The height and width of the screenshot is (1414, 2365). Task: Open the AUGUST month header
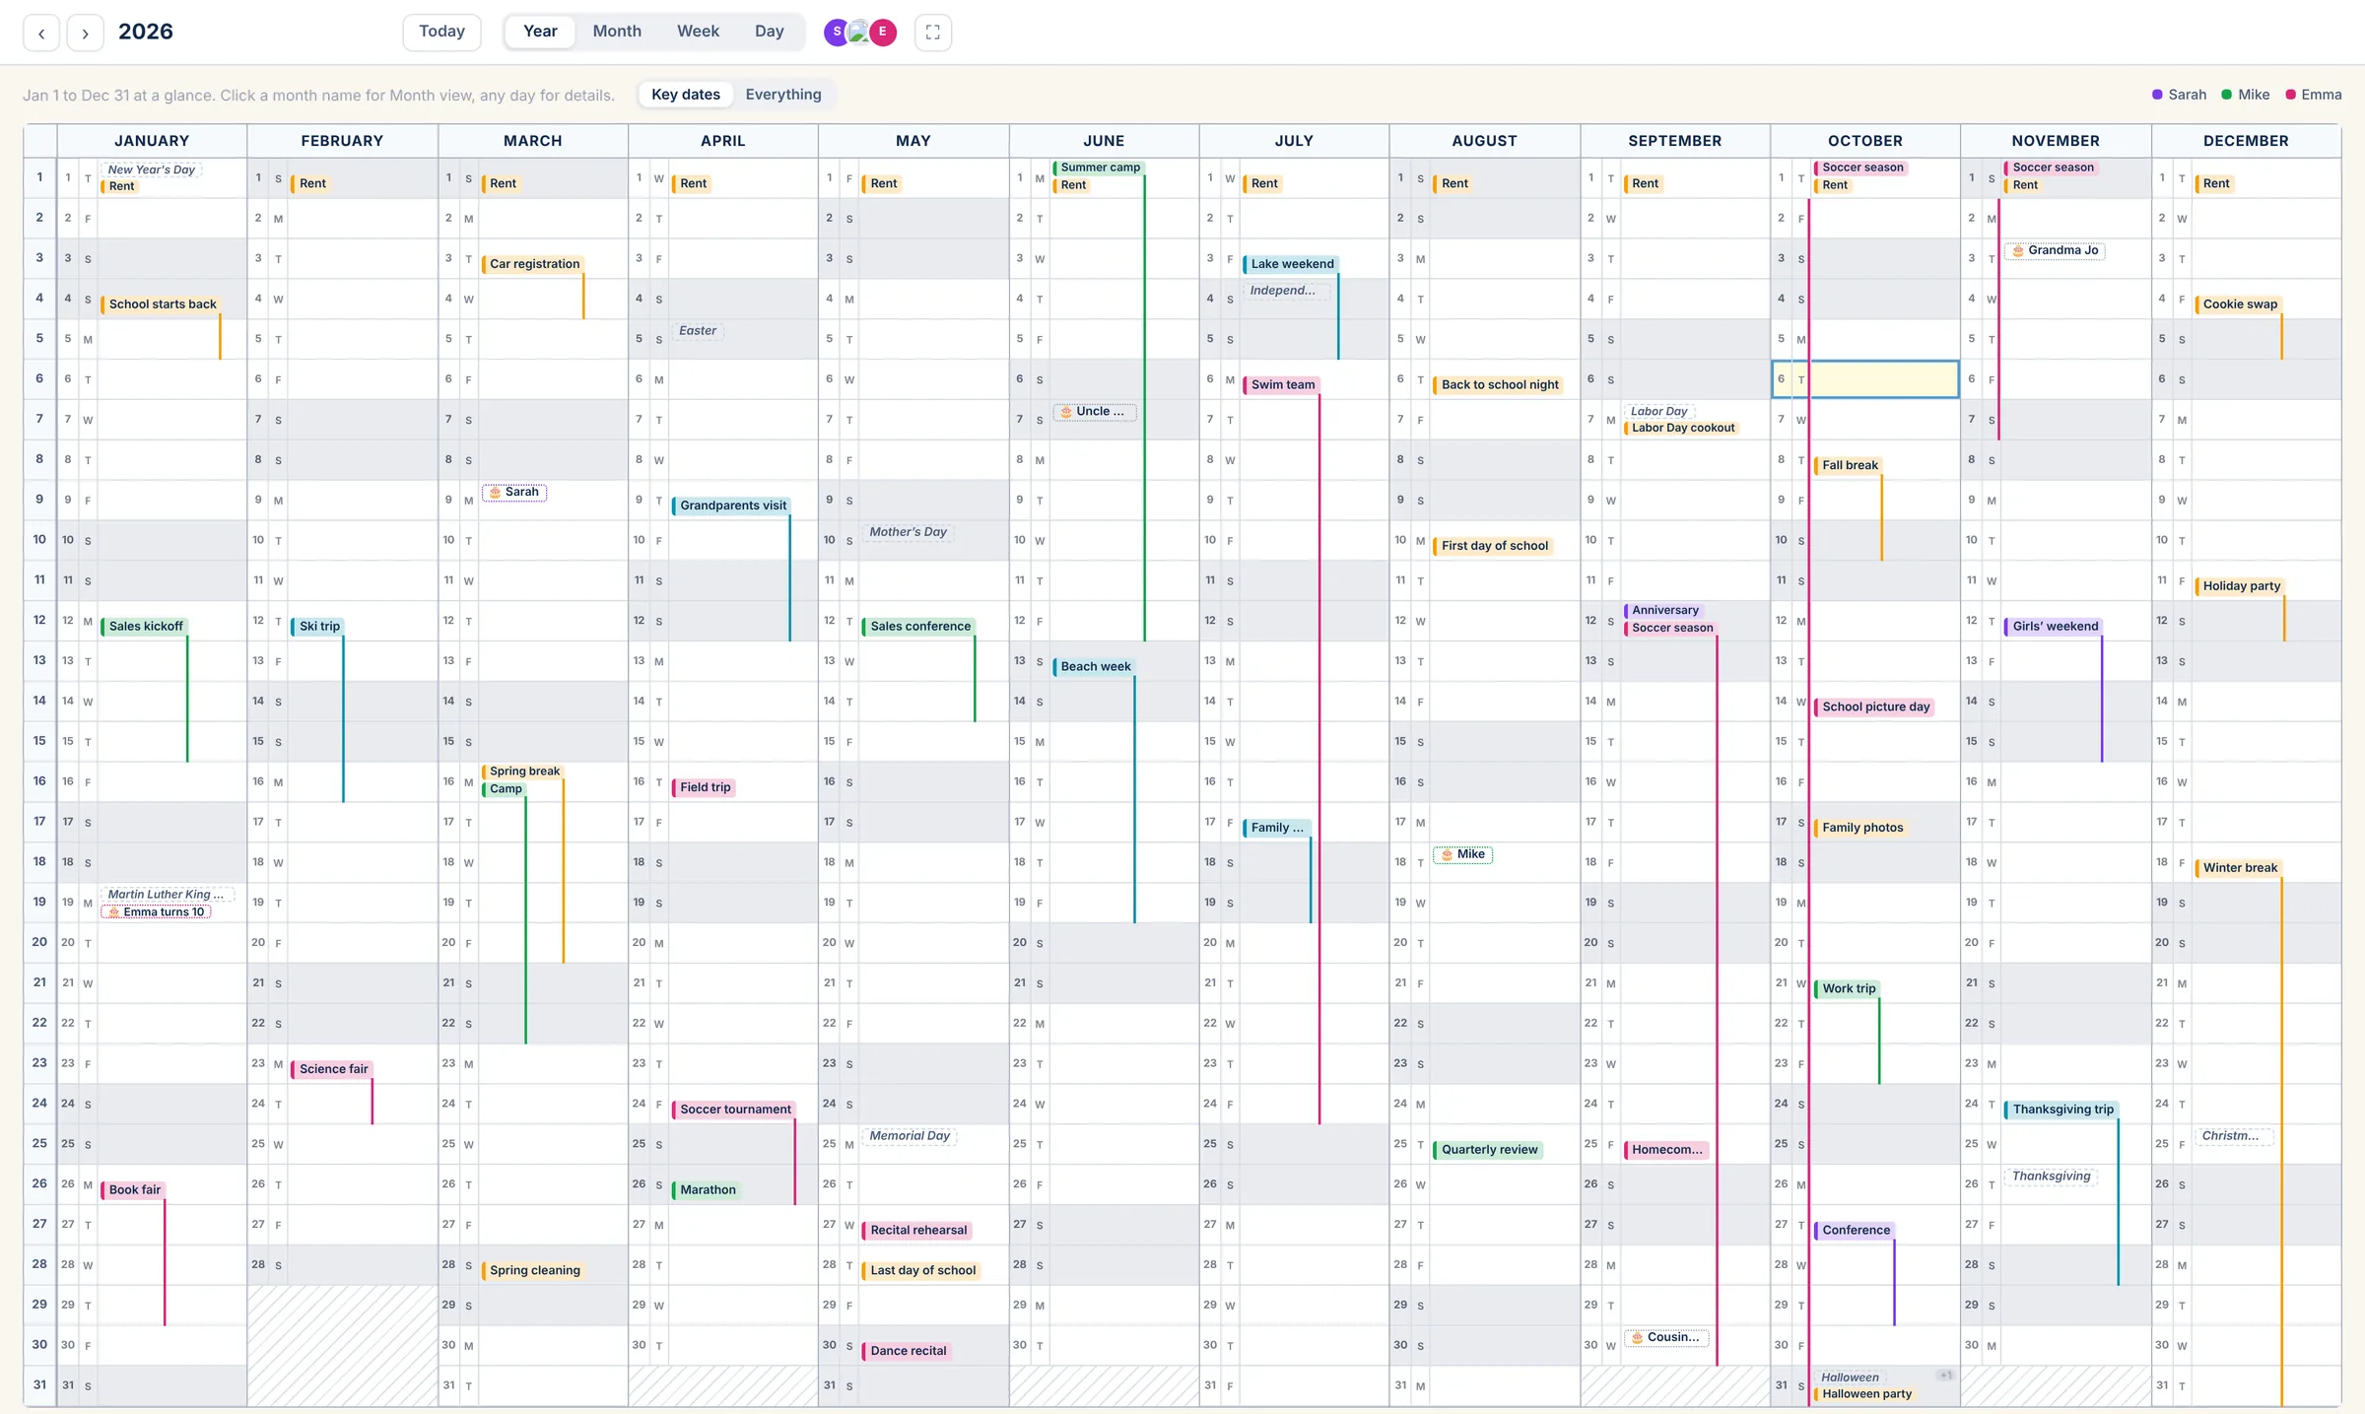point(1484,141)
